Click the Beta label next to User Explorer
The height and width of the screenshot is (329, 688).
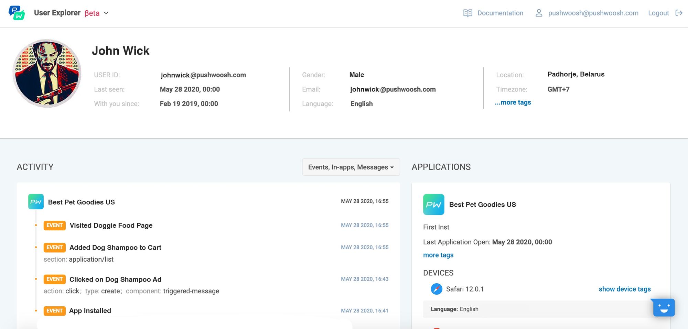[x=92, y=13]
